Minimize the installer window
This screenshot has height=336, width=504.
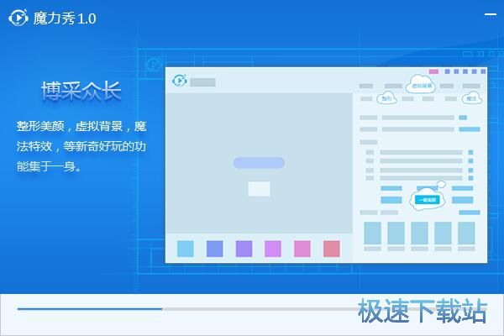[x=491, y=14]
